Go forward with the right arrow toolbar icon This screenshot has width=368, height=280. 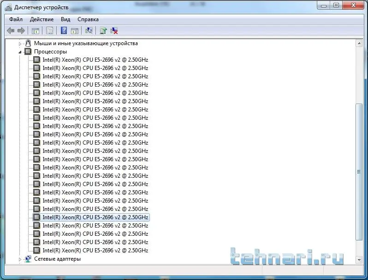(x=21, y=30)
